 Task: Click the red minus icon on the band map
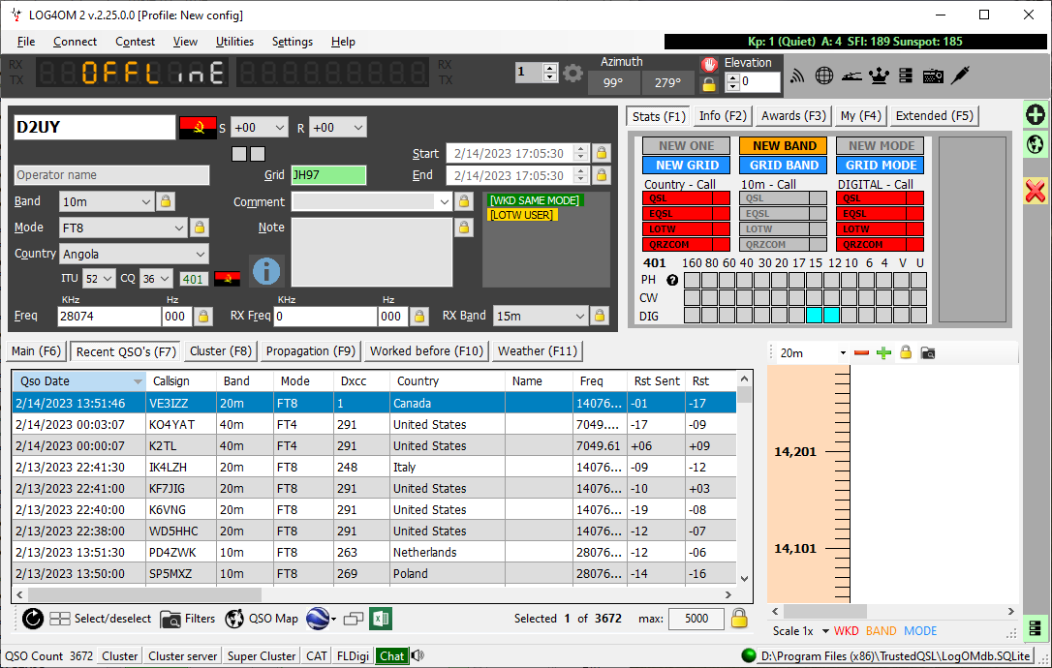[x=861, y=352]
